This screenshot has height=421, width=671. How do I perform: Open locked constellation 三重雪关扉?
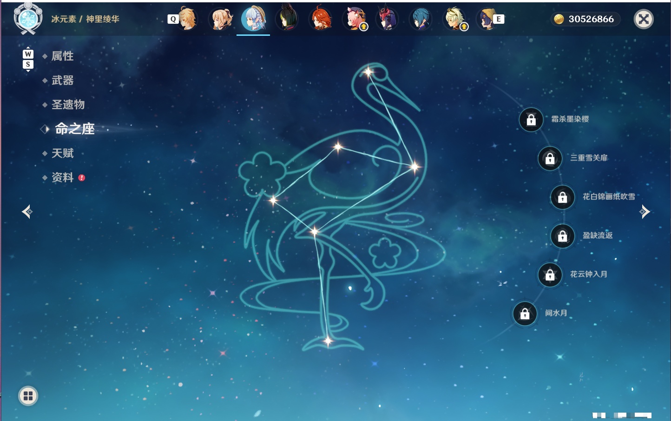point(550,158)
